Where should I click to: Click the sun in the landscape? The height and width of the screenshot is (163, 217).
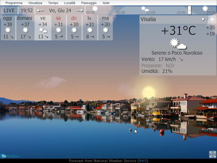click(x=149, y=93)
